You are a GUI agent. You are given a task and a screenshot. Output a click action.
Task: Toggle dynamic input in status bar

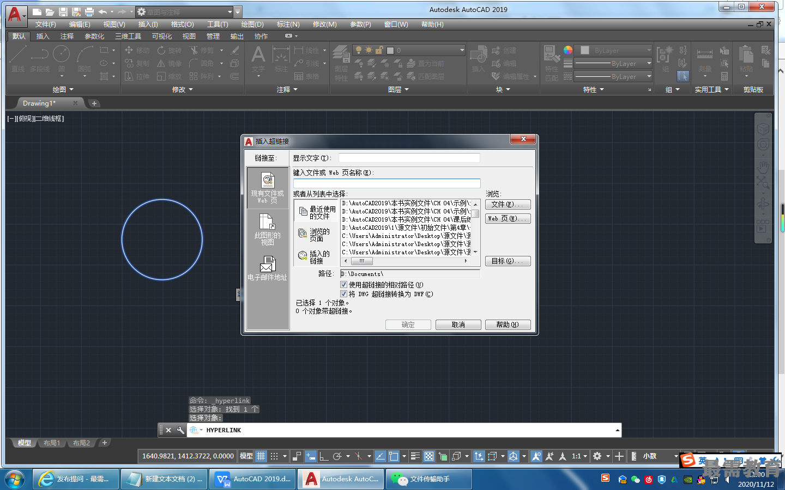[x=311, y=456]
